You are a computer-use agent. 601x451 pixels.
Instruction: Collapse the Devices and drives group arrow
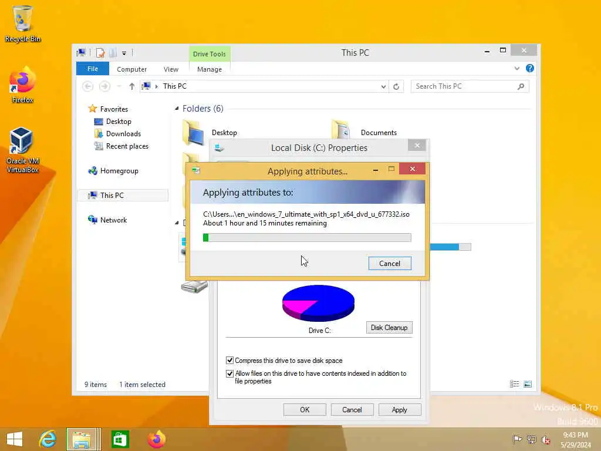tap(177, 223)
